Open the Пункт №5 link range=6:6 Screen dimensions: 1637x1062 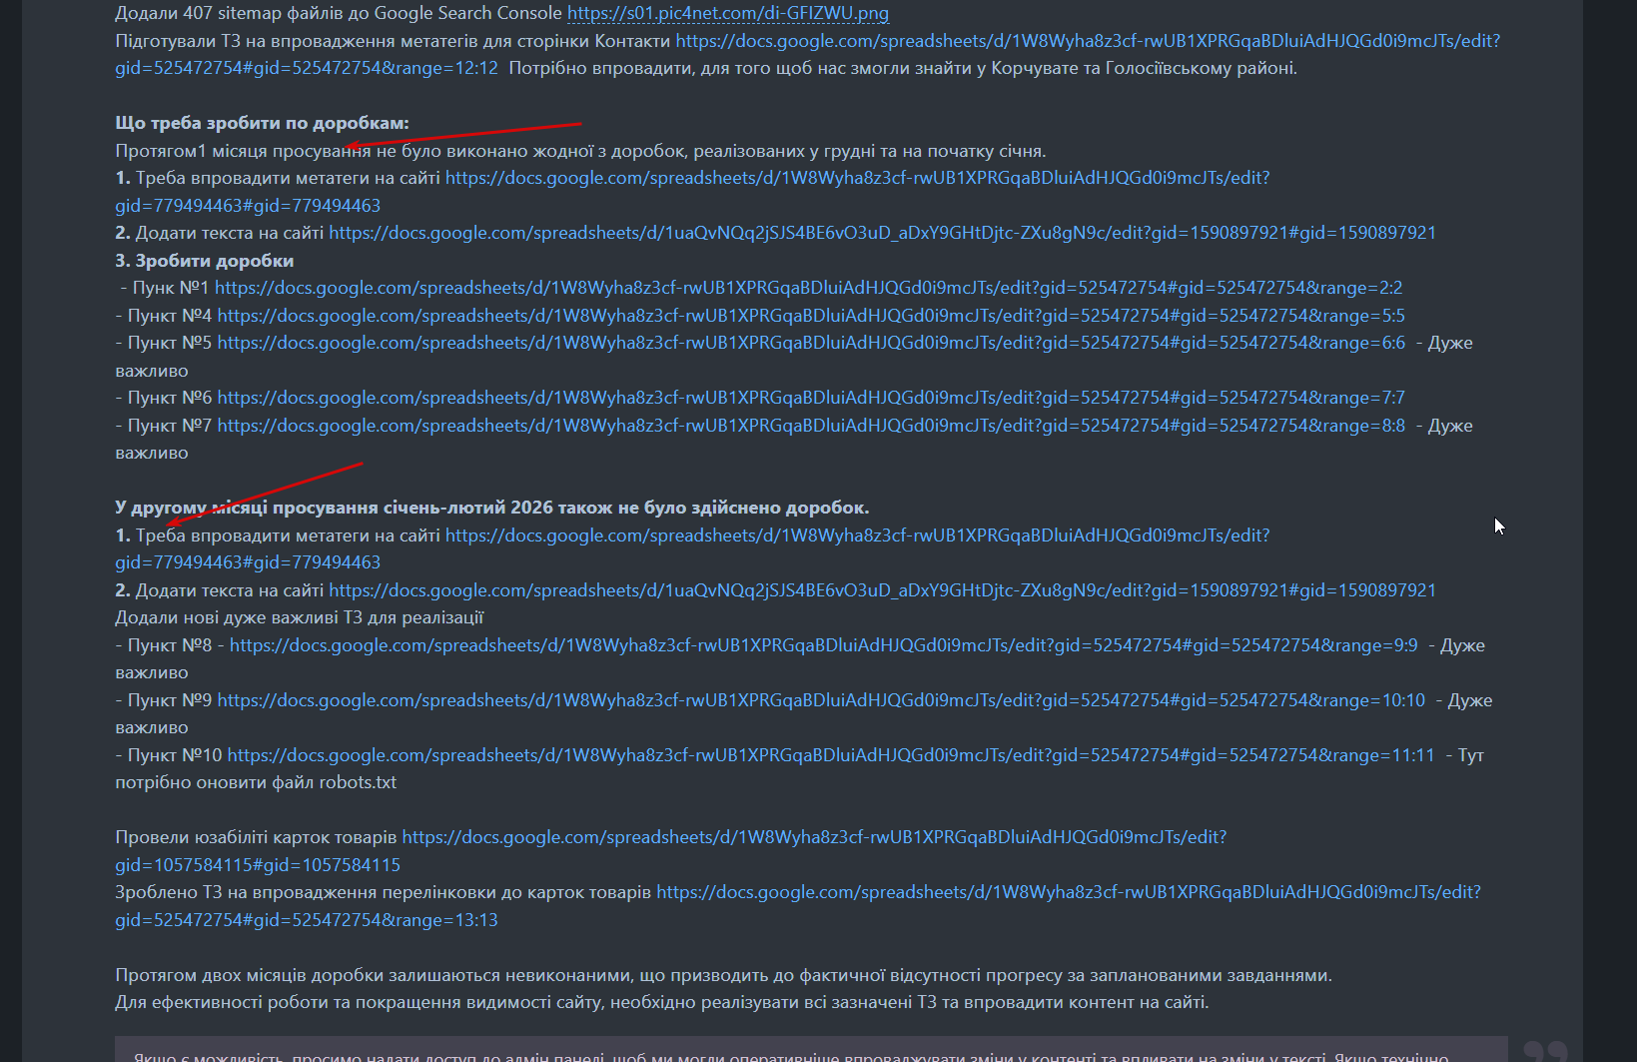(811, 343)
